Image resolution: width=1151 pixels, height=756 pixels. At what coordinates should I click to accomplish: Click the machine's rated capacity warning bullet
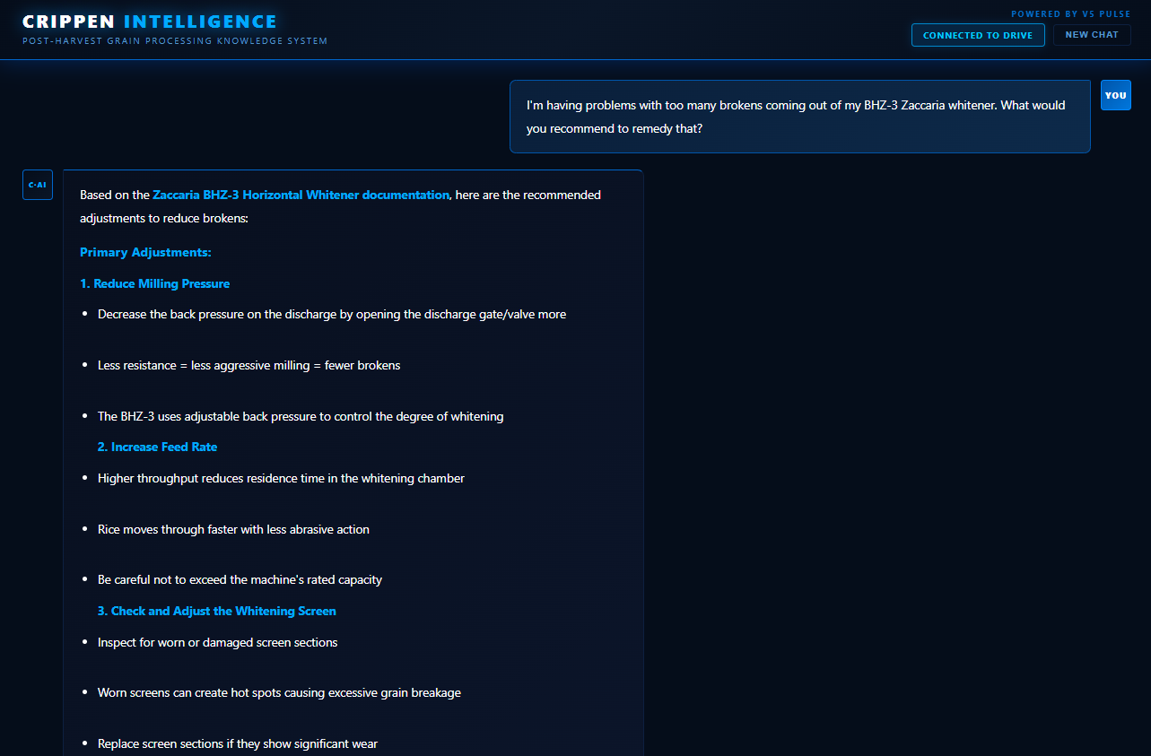pos(240,580)
